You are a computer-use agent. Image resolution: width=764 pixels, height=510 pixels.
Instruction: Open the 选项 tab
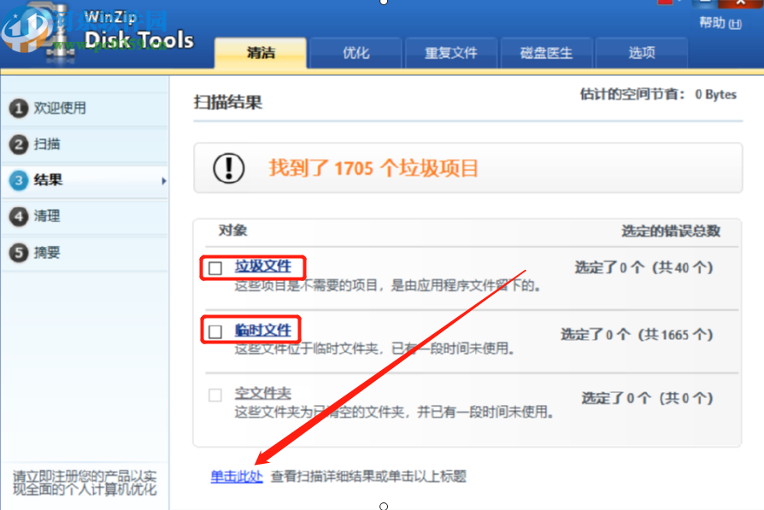(642, 52)
